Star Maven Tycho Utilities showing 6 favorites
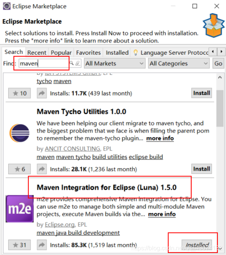 click(x=19, y=169)
